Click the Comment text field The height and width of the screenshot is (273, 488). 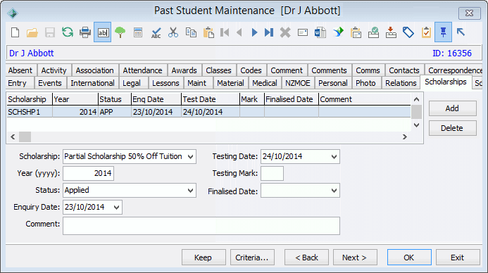pos(201,226)
